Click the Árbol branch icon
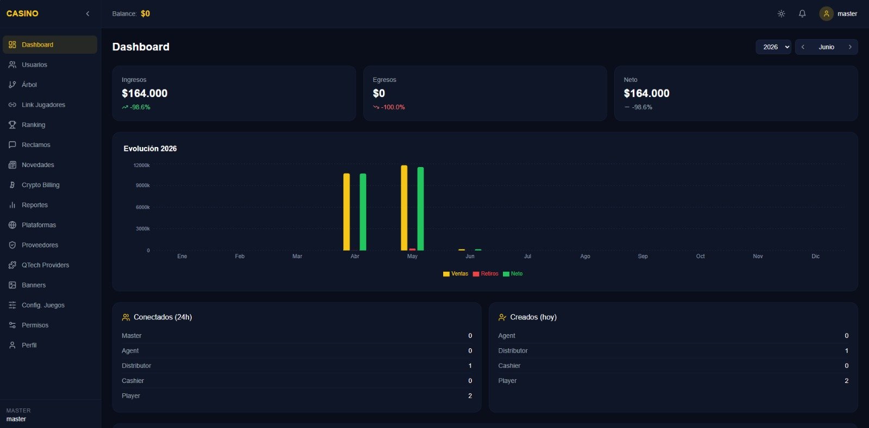The height and width of the screenshot is (428, 869). point(12,85)
